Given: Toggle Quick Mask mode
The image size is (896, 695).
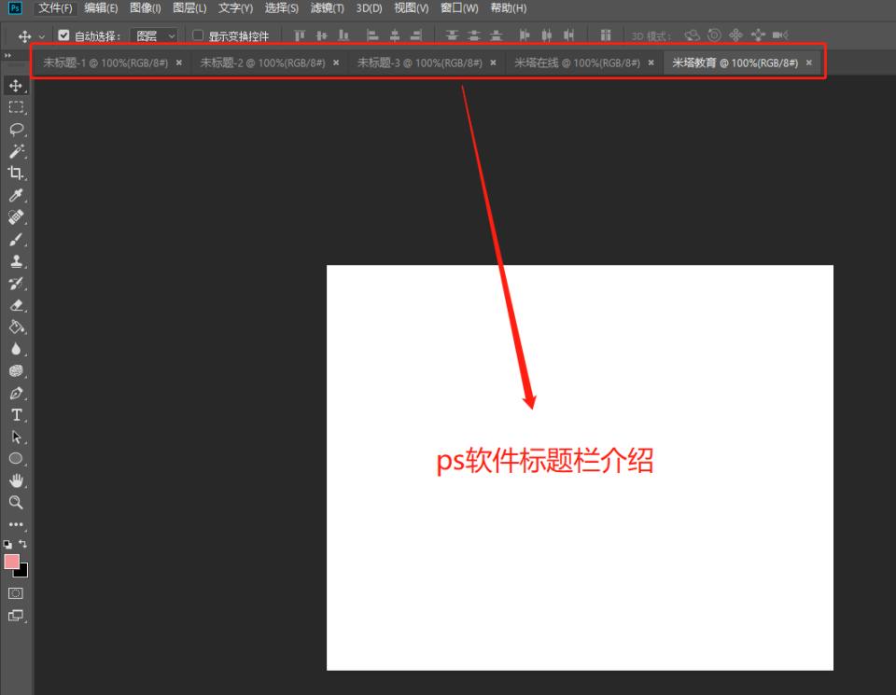Looking at the screenshot, I should pos(15,592).
